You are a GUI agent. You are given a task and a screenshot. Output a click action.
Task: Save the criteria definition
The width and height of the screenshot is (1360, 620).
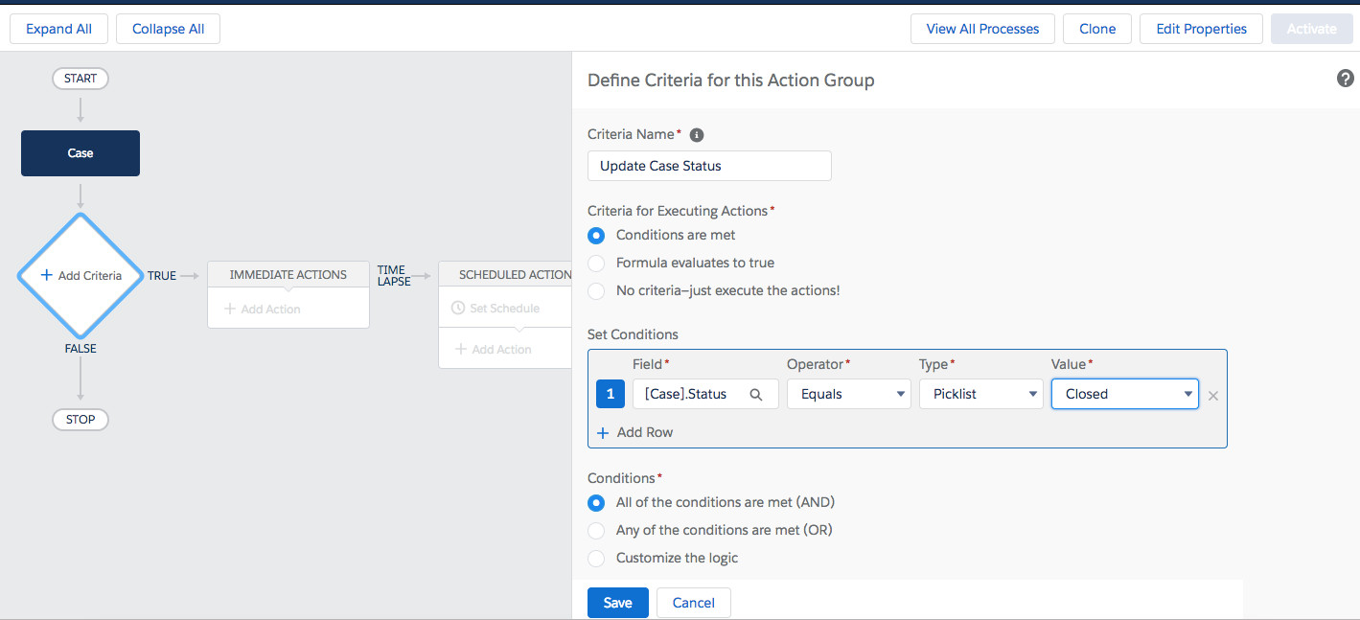pos(617,603)
